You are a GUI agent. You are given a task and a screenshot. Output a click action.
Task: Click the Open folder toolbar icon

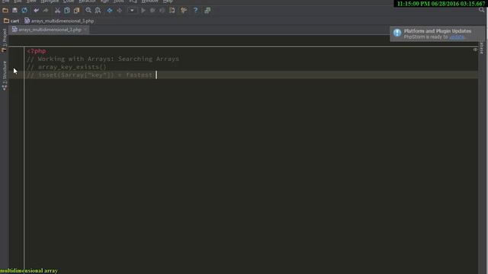(5, 10)
